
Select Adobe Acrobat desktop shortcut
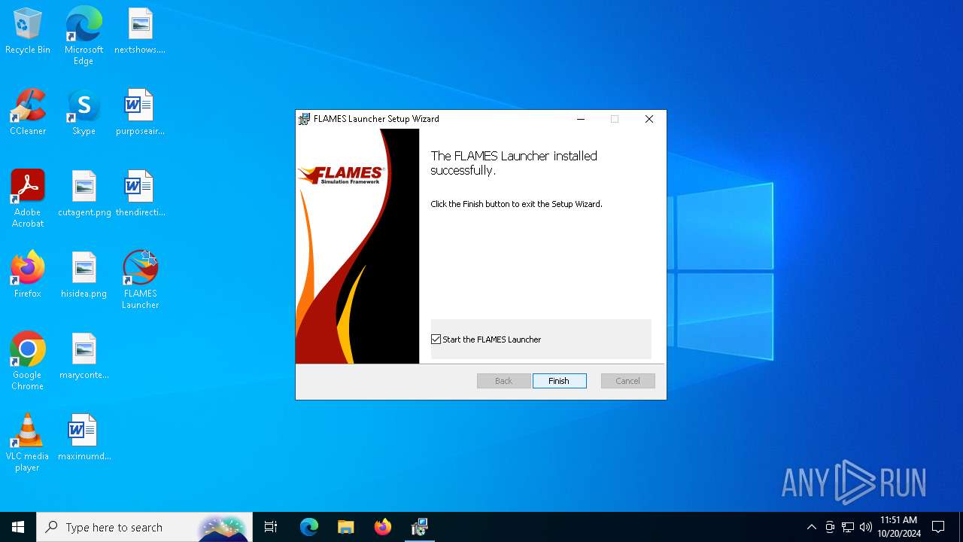[x=28, y=199]
